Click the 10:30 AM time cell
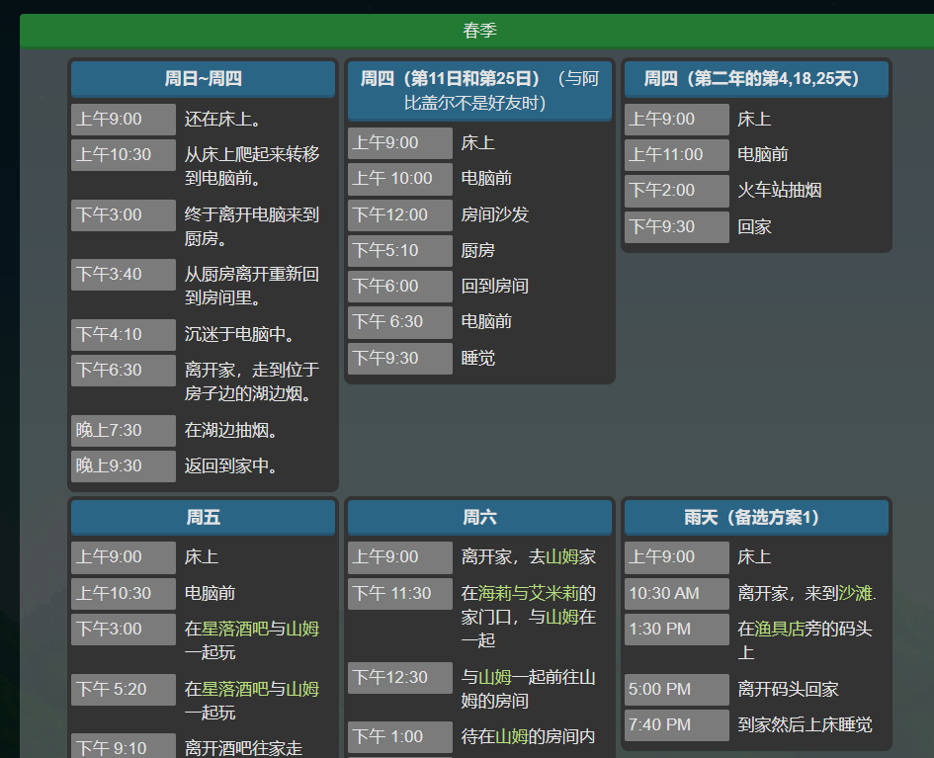 pos(677,594)
